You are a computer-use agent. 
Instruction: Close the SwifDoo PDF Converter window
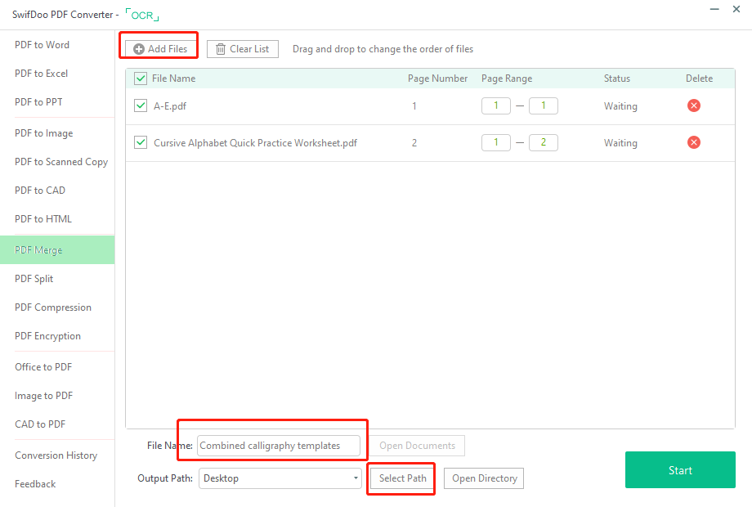pos(736,9)
